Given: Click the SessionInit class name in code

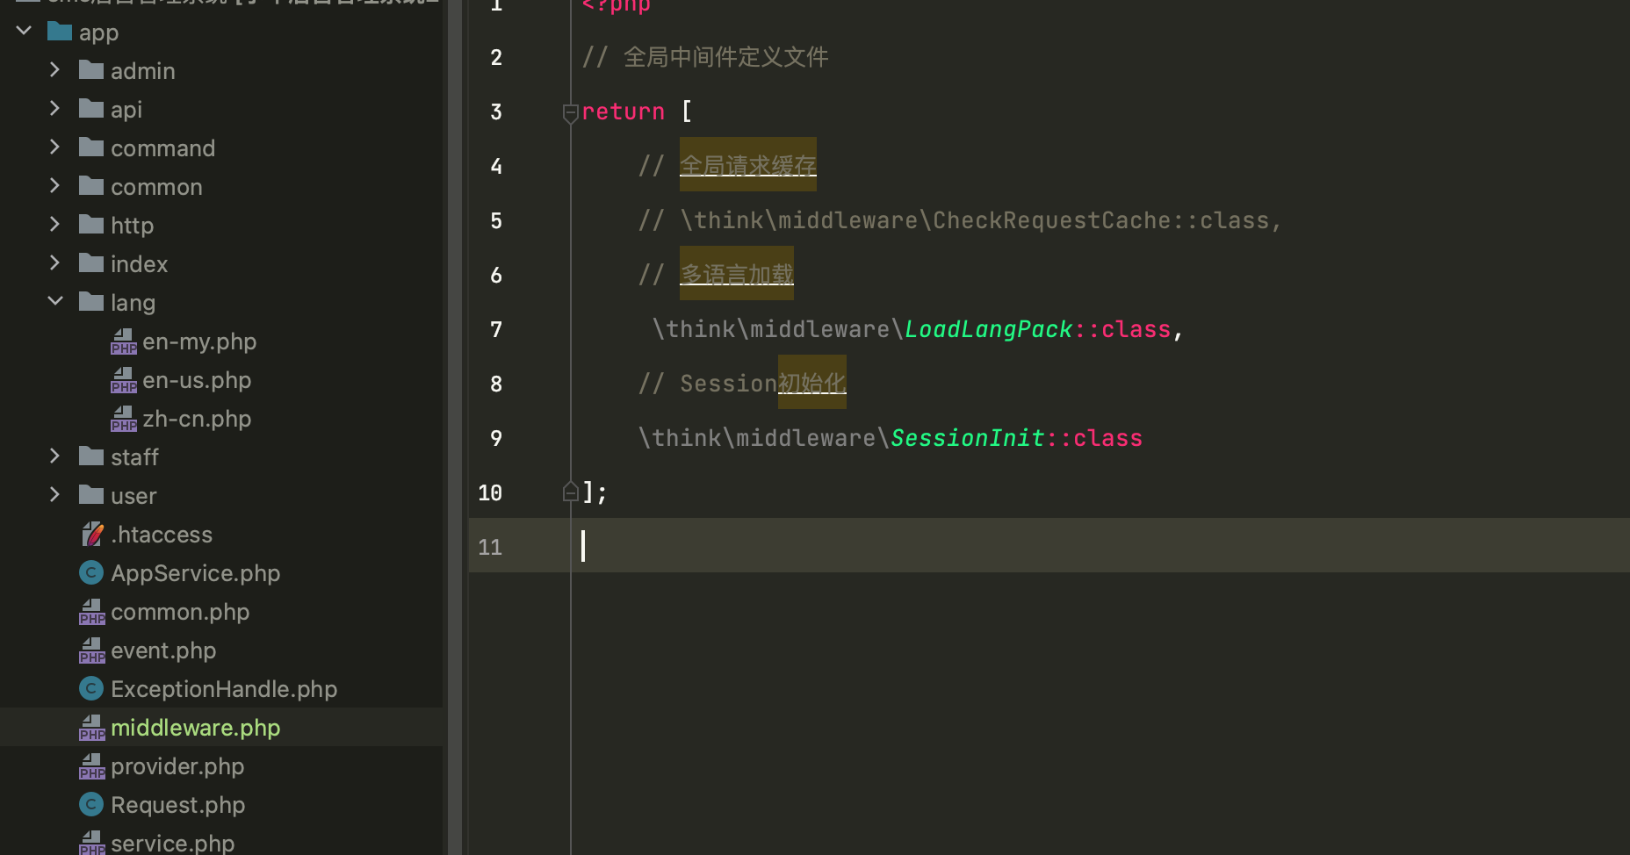Looking at the screenshot, I should (x=968, y=438).
